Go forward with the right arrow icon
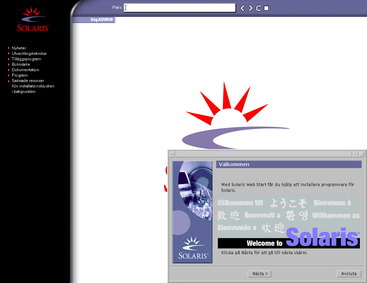This screenshot has width=367, height=283. [x=251, y=8]
